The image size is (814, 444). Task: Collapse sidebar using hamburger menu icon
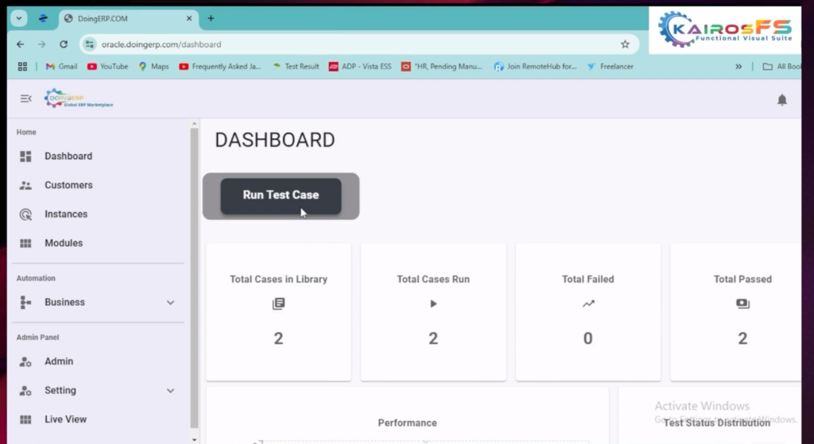25,98
